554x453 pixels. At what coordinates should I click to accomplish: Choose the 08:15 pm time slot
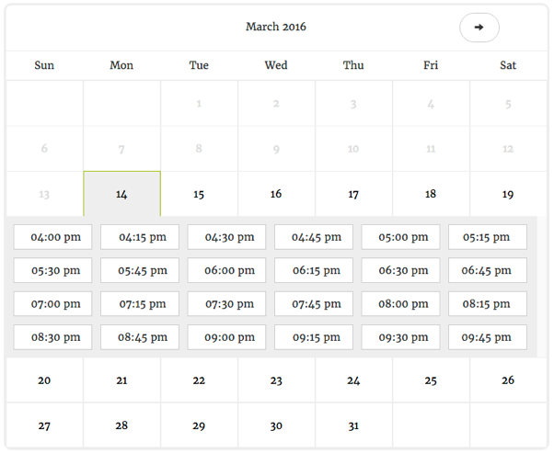(487, 304)
